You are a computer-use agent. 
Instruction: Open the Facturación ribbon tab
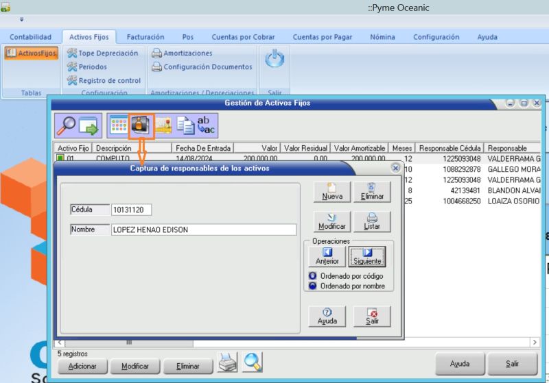click(145, 37)
